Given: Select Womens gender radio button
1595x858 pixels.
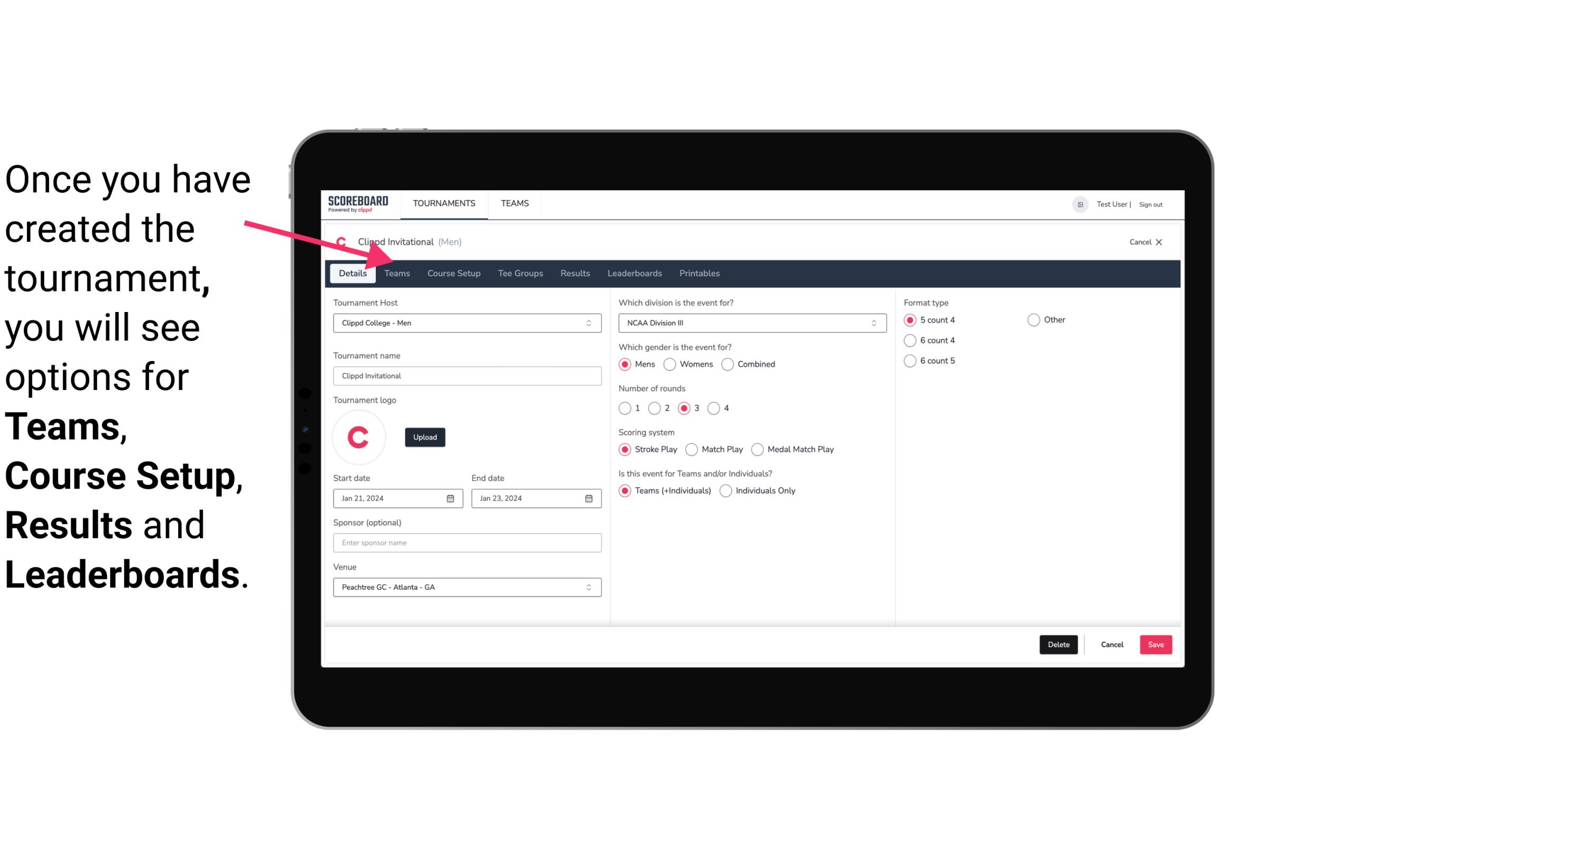Looking at the screenshot, I should click(x=670, y=364).
